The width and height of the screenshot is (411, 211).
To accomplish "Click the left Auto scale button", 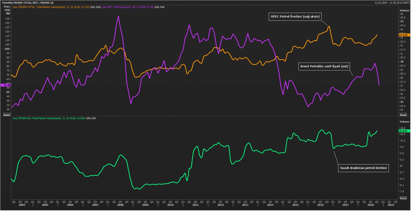I will [x=7, y=115].
